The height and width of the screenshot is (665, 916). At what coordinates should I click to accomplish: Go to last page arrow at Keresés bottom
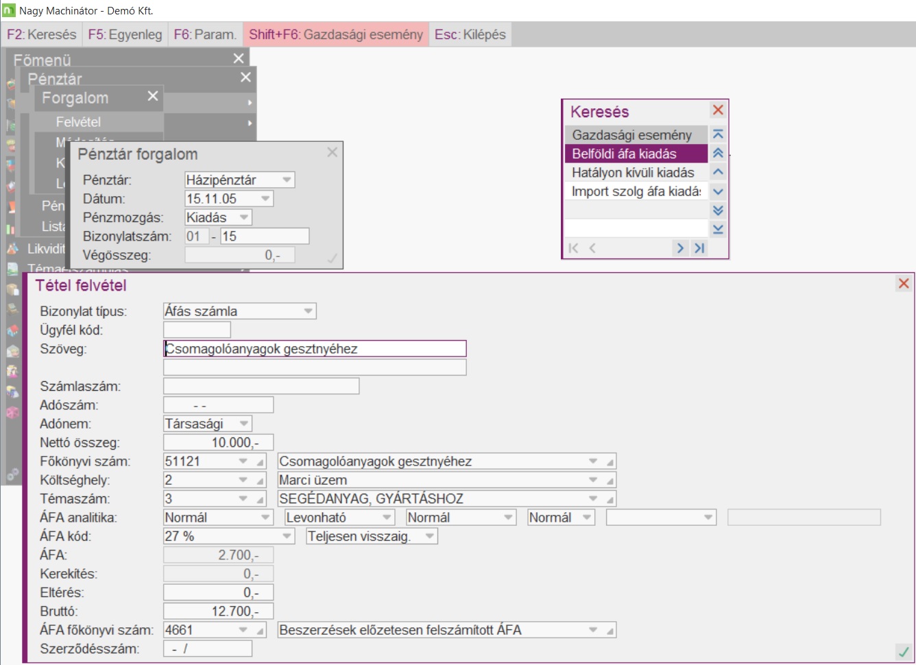click(x=699, y=248)
